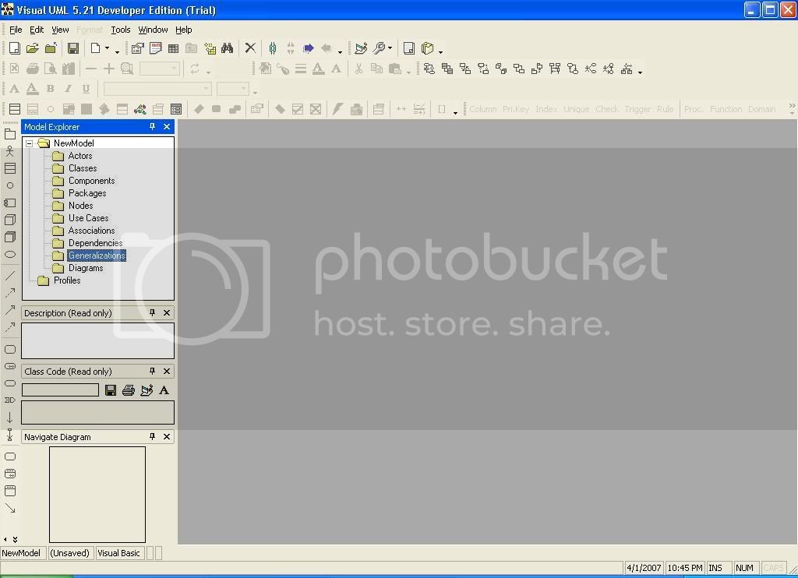
Task: Select the Package folder tool in left palette
Action: (10, 134)
